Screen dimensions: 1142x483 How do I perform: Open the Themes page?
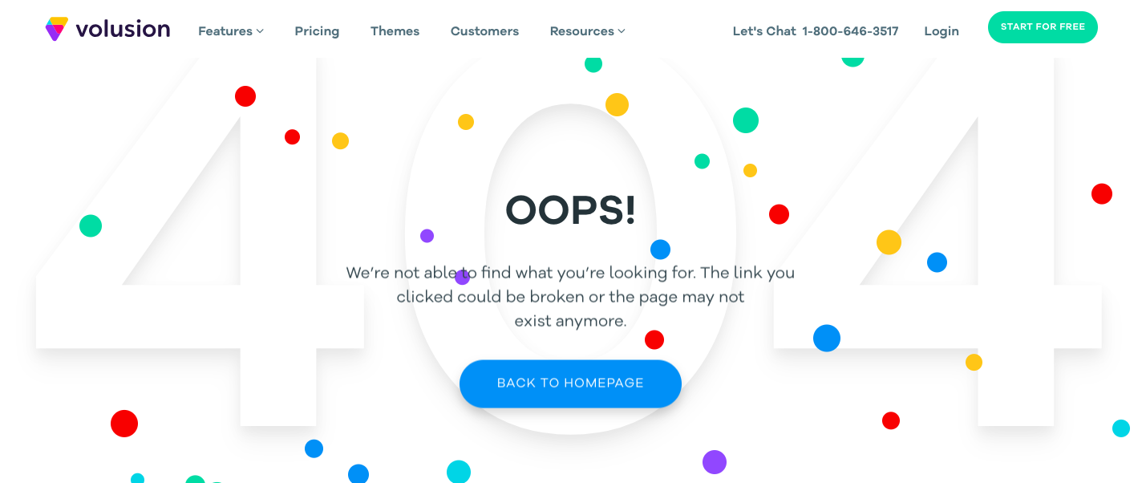(395, 31)
